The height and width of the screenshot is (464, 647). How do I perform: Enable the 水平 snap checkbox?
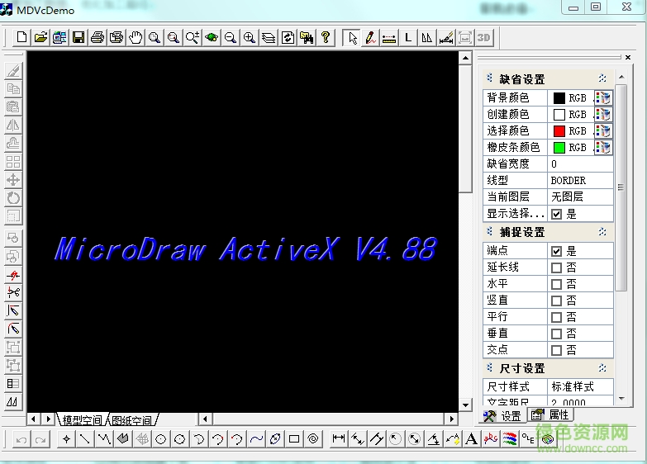[556, 284]
